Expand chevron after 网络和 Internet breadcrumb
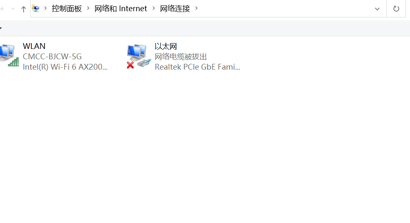Screen dimensions: 410x223 (153, 8)
